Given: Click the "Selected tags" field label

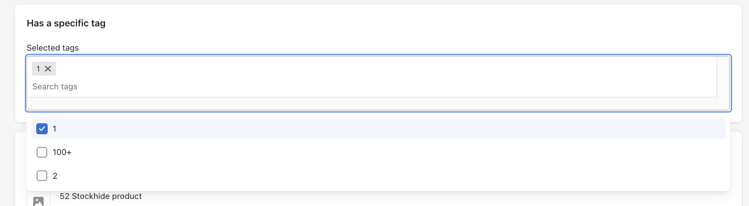Looking at the screenshot, I should (53, 48).
